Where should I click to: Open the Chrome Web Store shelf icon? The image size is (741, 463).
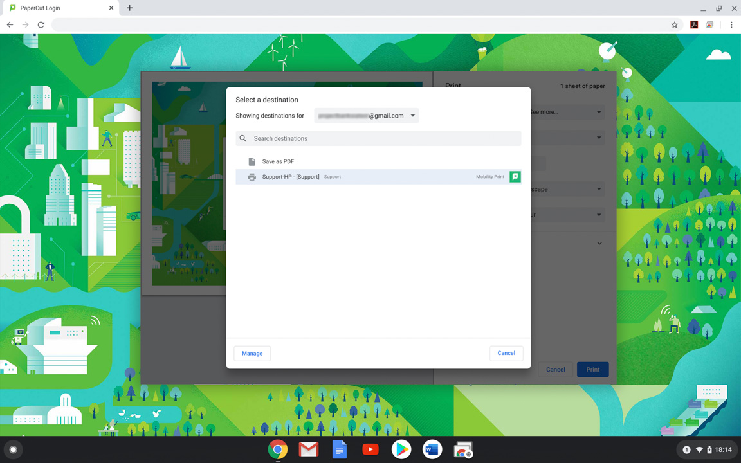[x=463, y=449]
